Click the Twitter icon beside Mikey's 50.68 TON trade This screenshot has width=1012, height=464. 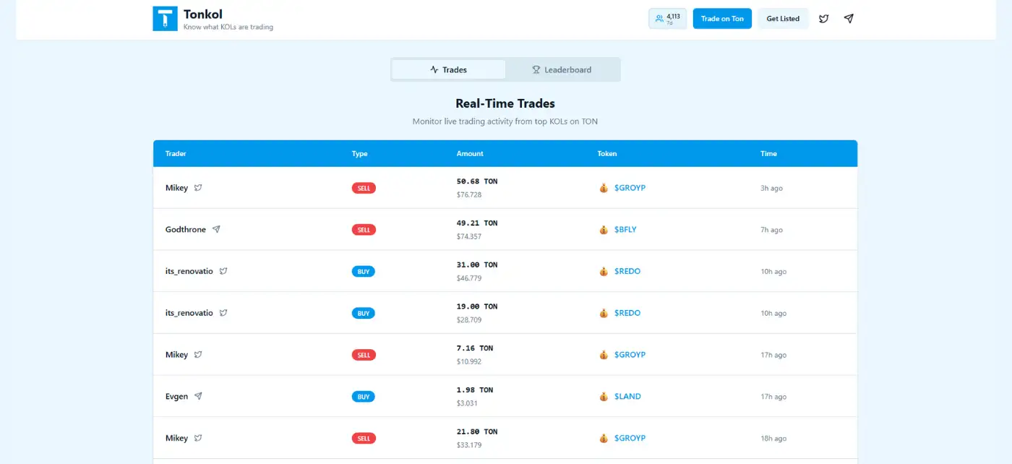pyautogui.click(x=198, y=188)
